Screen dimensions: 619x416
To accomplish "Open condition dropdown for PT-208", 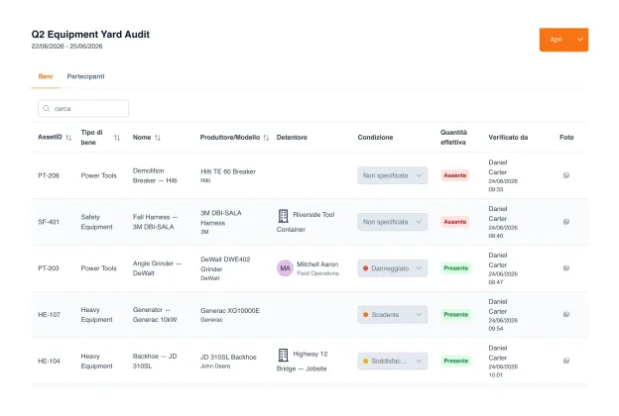I will (393, 175).
